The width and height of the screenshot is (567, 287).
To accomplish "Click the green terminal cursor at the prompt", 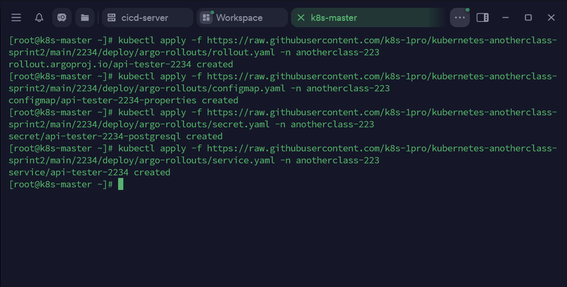I will click(121, 184).
